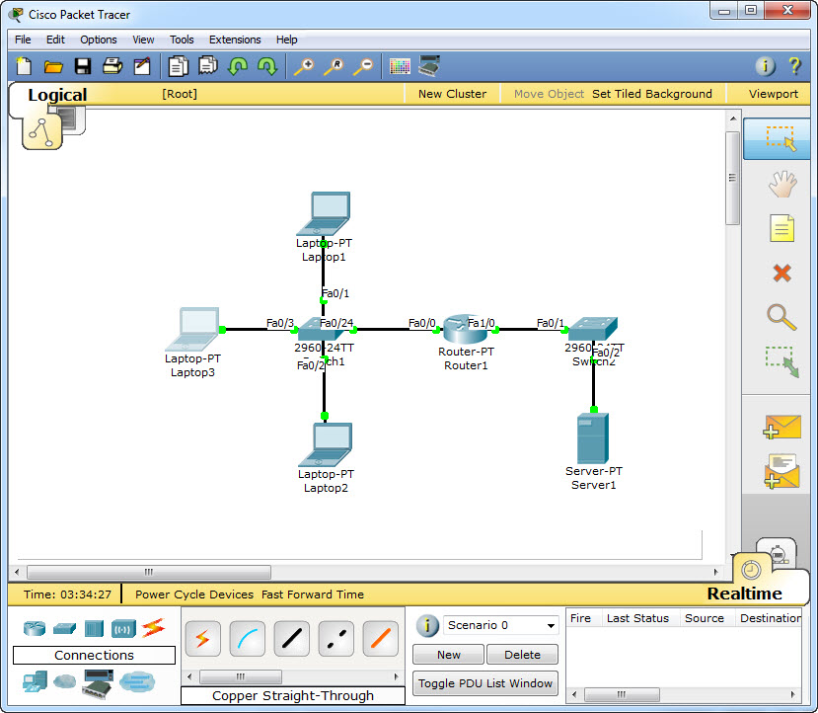Select the Add Simple PDU envelope
The image size is (818, 713).
tap(782, 427)
